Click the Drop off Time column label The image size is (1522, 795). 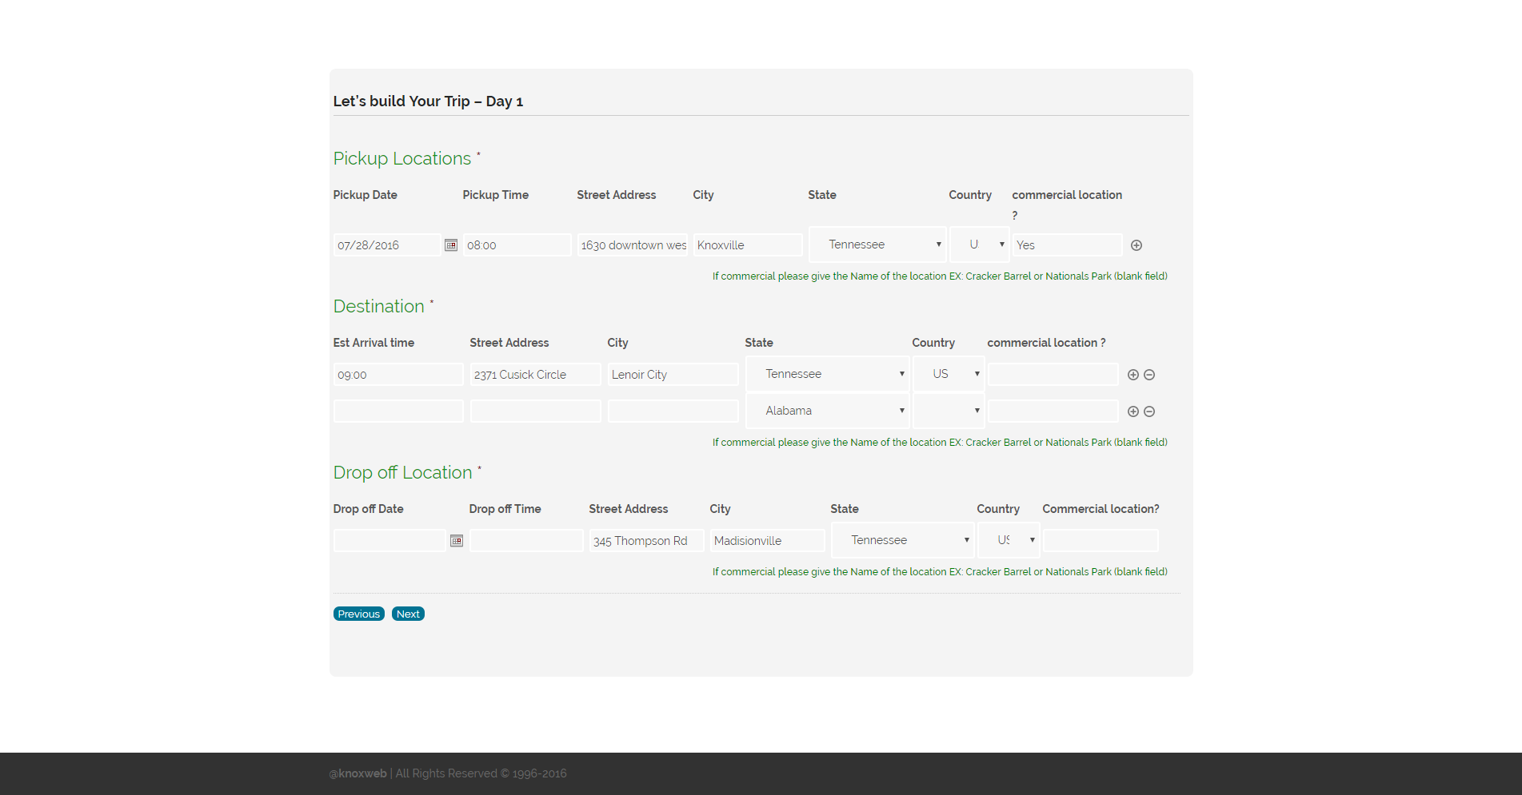pos(505,509)
